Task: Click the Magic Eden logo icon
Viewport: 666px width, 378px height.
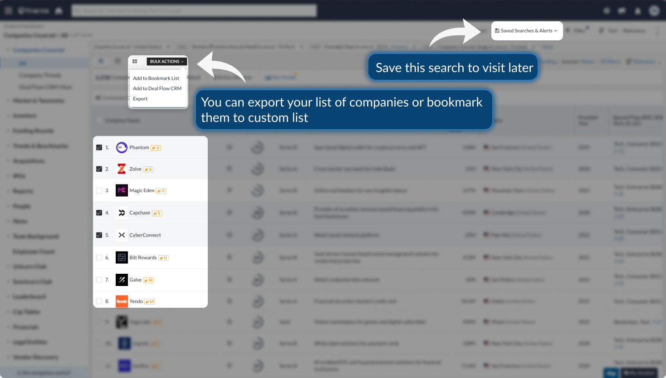Action: (122, 190)
